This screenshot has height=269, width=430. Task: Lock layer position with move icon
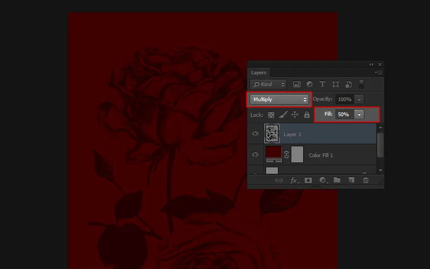(295, 115)
